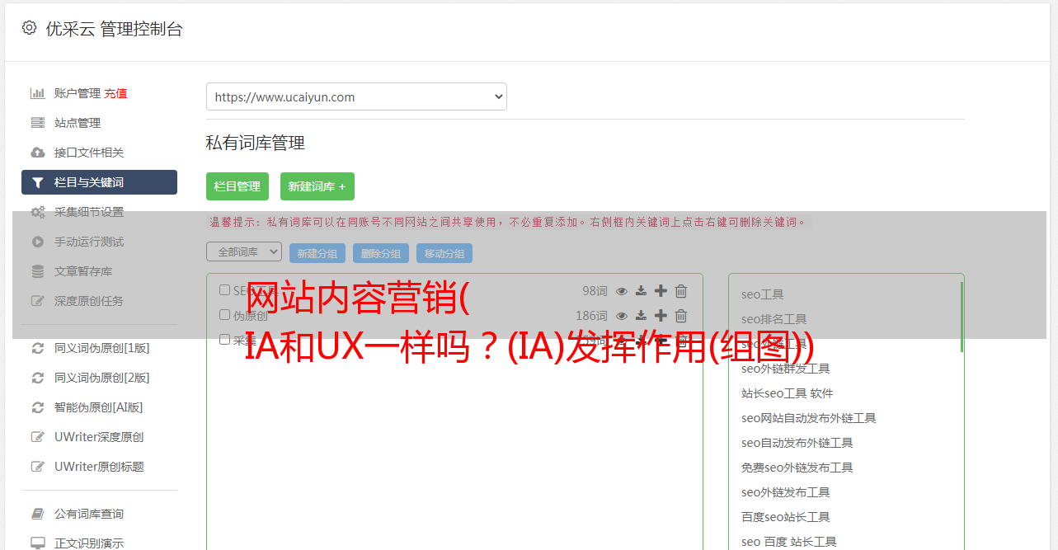Image resolution: width=1058 pixels, height=550 pixels.
Task: Select keyword 免费seo外链发布工具
Action: click(797, 468)
